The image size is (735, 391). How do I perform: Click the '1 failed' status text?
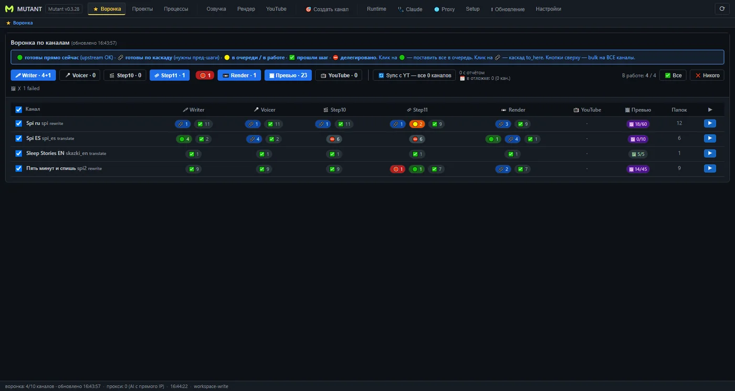31,89
